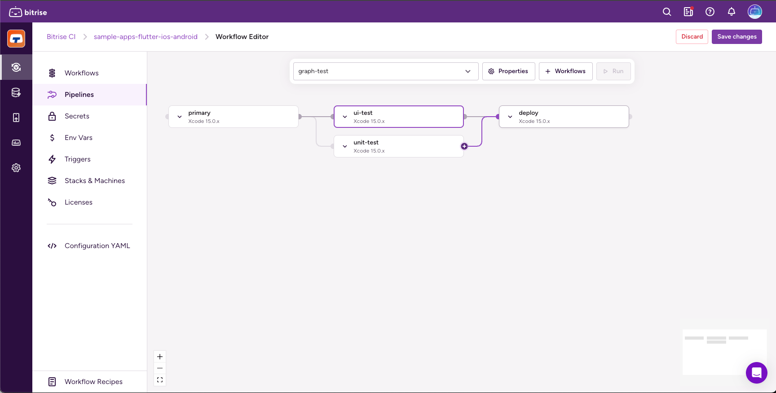Open the user avatar menu
Viewport: 776px width, 393px height.
click(x=754, y=12)
